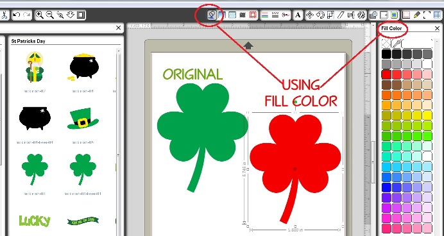Open the design page settings icon
Viewport: 444px width, 236px height.
pos(406,15)
